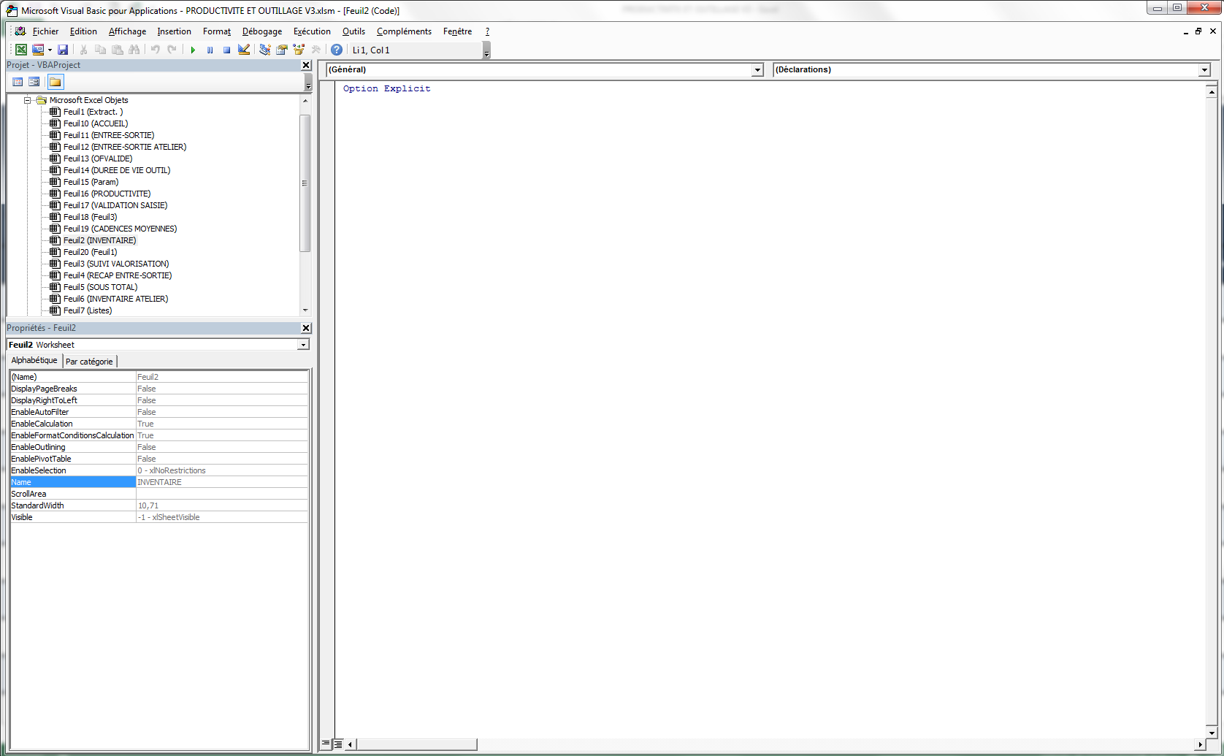1224x756 pixels.
Task: Save the workbook with the floppy icon
Action: point(63,50)
